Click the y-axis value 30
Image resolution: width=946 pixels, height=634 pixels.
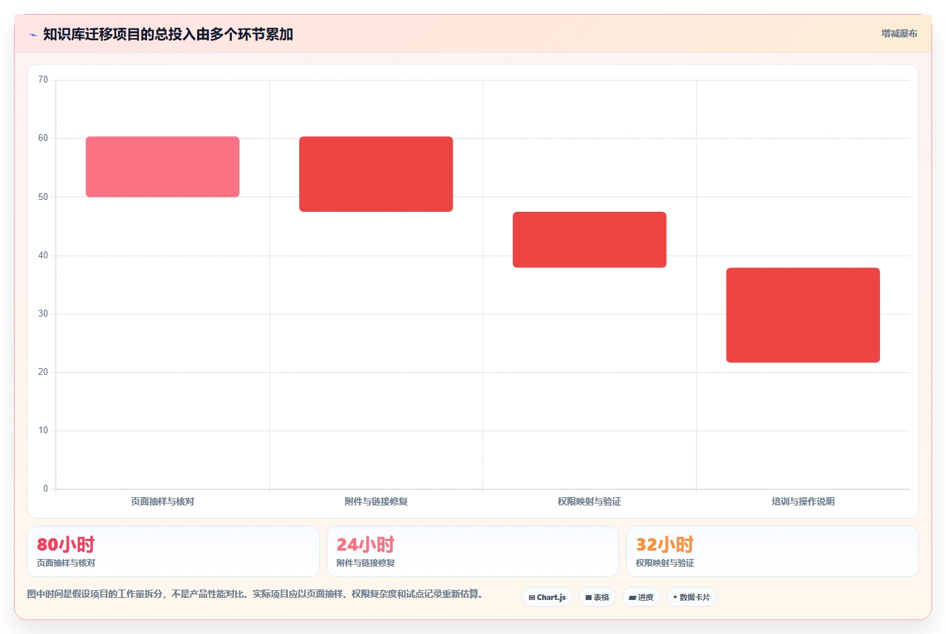(43, 314)
